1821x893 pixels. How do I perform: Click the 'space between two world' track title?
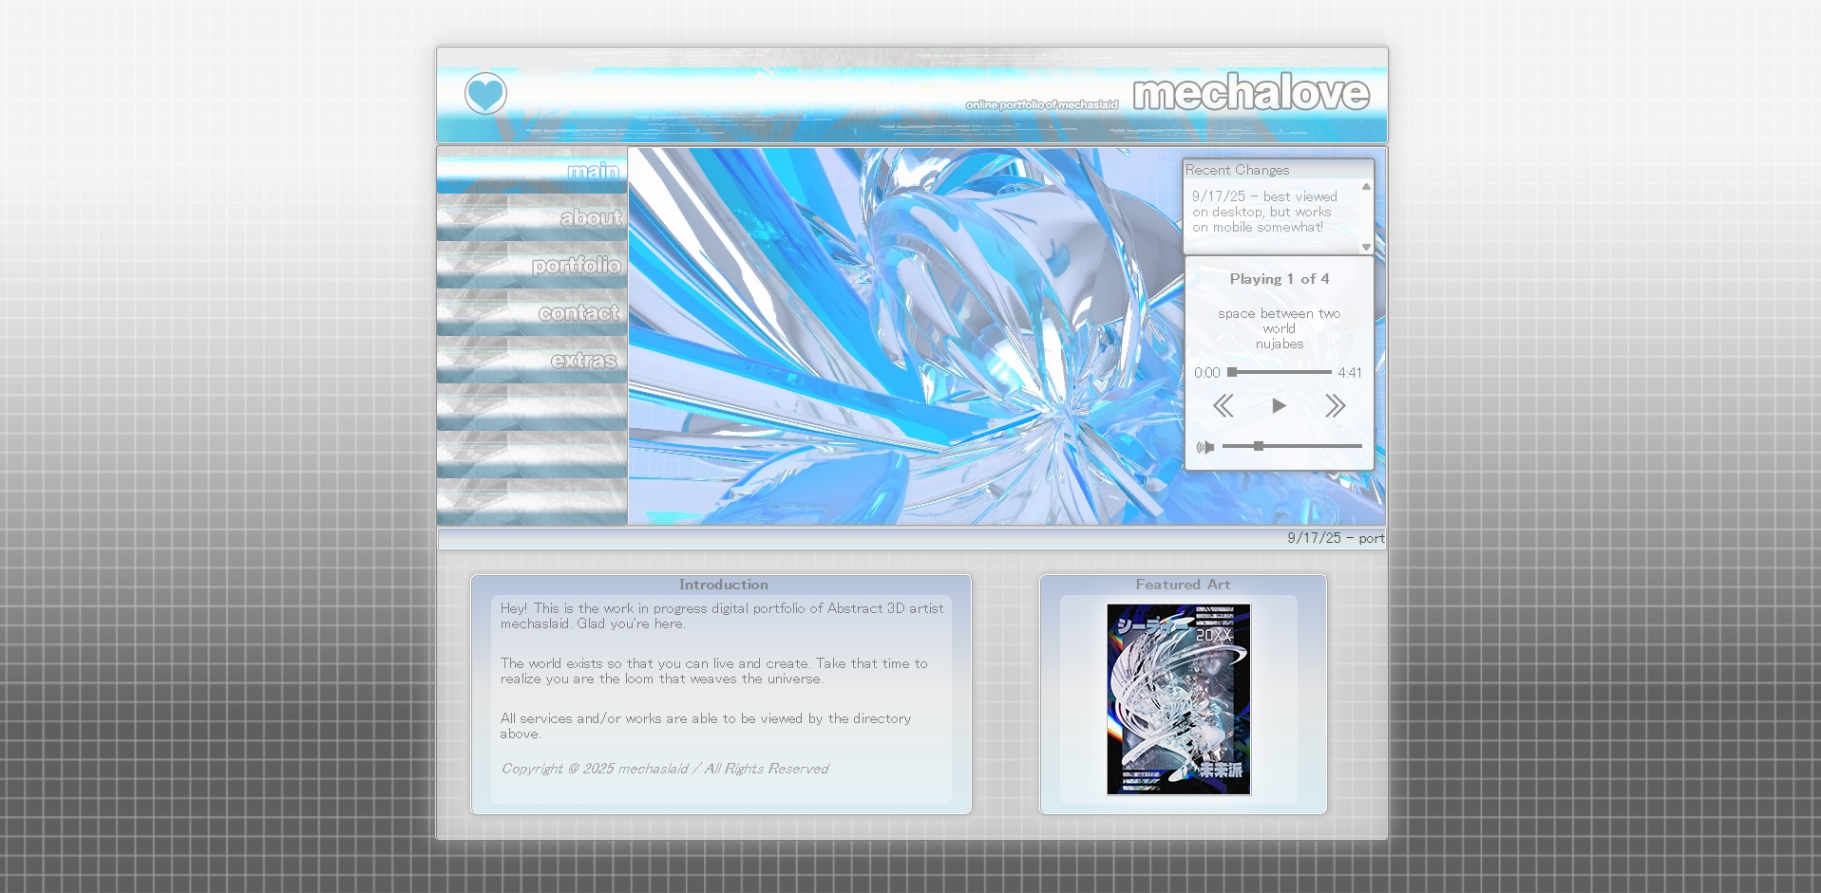(x=1279, y=321)
